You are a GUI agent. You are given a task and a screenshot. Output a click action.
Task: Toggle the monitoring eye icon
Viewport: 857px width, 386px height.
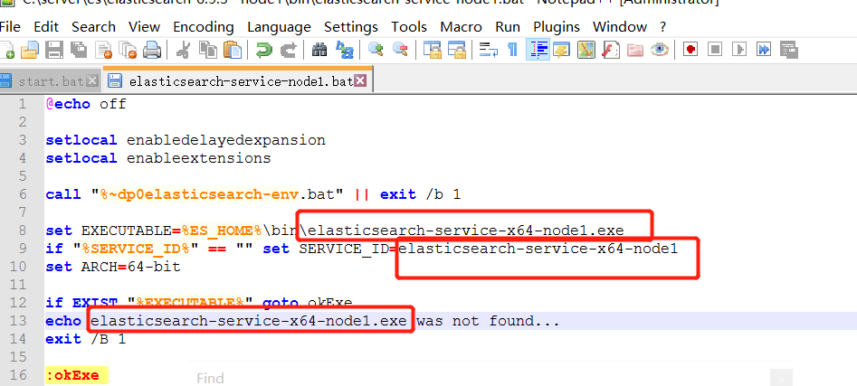tap(660, 51)
